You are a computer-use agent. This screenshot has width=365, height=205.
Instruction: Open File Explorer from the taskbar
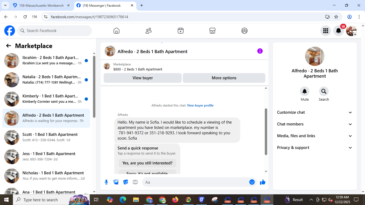tap(136, 200)
